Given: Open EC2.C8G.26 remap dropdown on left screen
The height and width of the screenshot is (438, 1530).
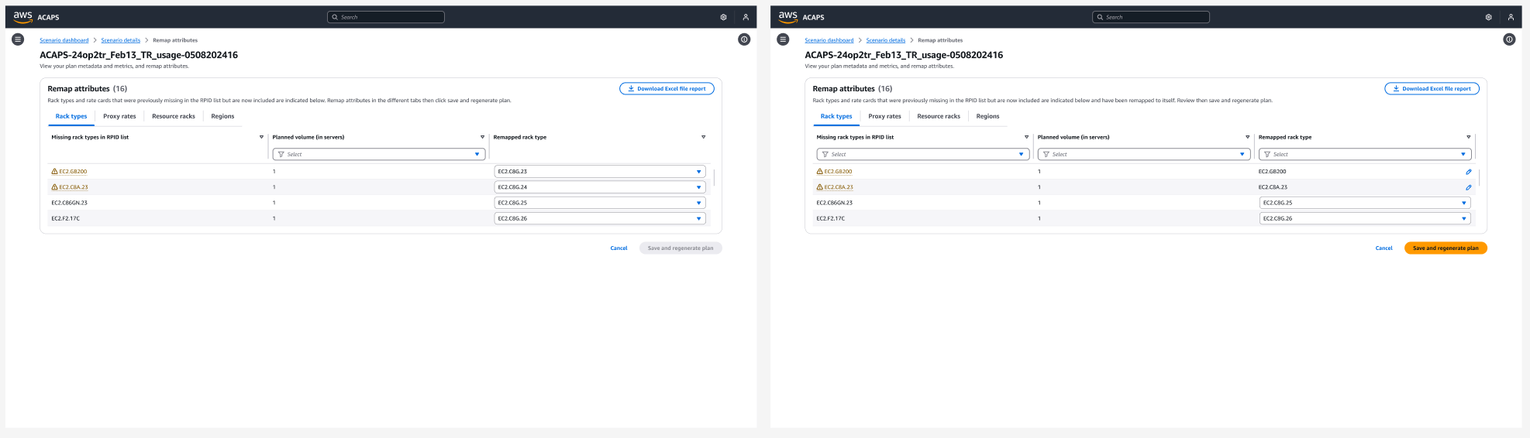Looking at the screenshot, I should (600, 218).
